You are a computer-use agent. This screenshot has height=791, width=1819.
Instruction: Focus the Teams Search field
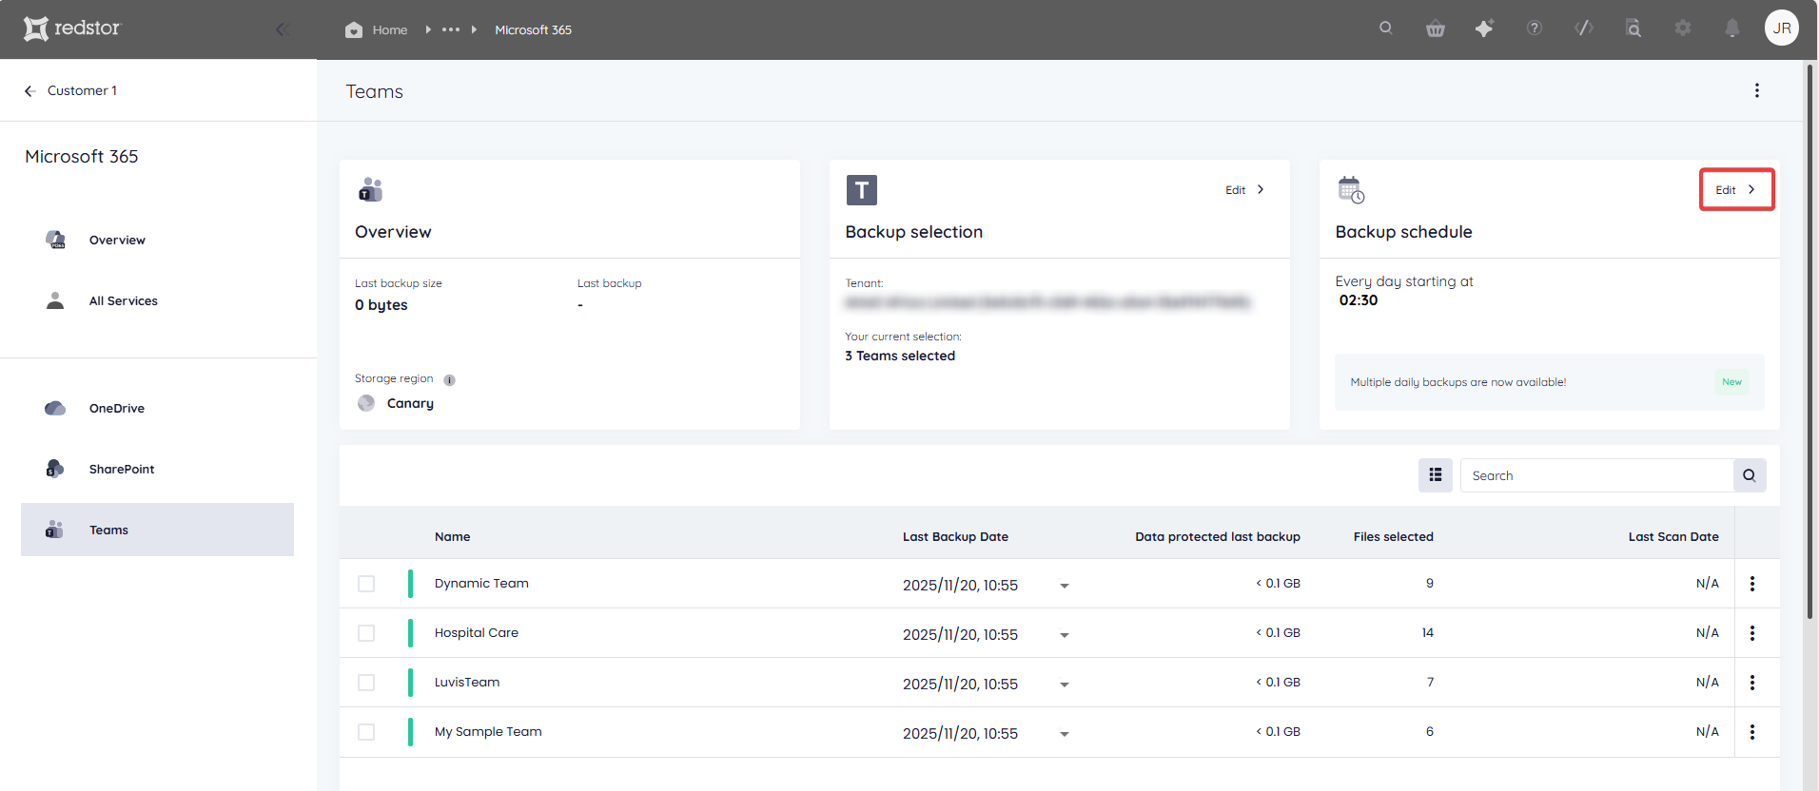[1596, 475]
